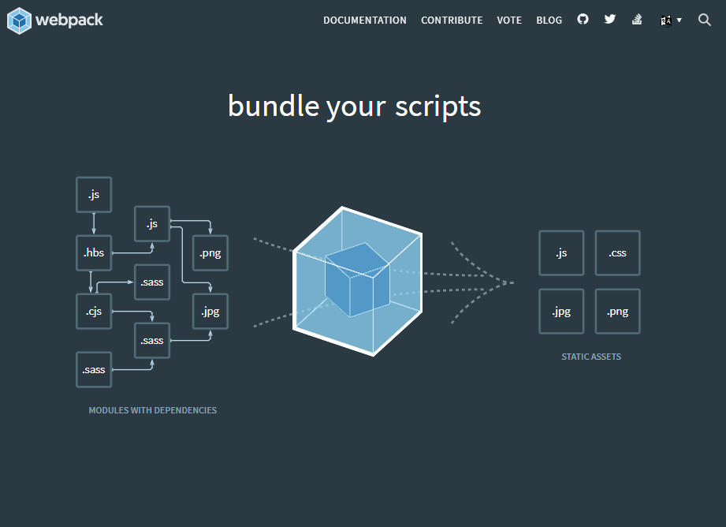
Task: Open the CONTRIBUTE menu
Action: point(452,20)
